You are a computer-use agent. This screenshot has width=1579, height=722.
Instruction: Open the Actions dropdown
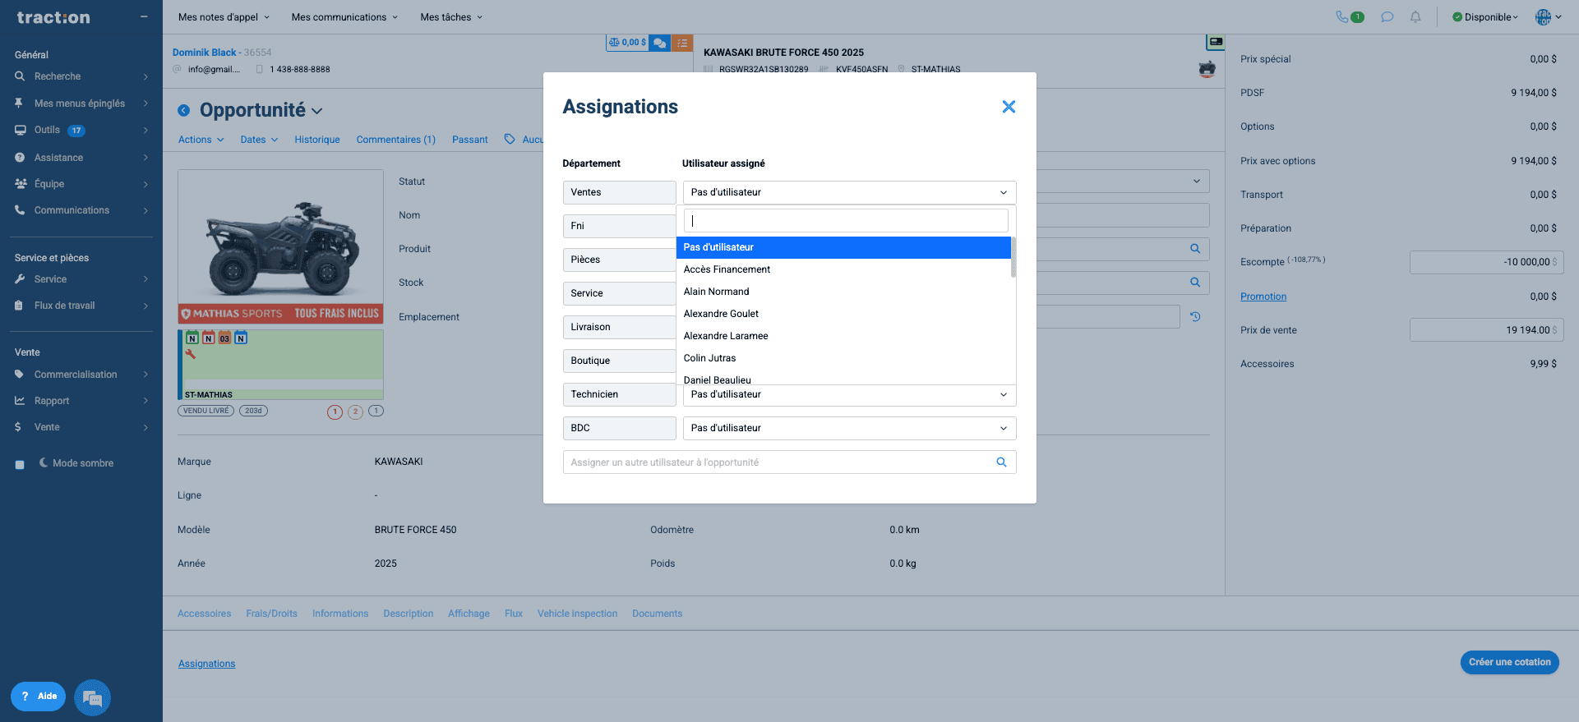tap(201, 140)
